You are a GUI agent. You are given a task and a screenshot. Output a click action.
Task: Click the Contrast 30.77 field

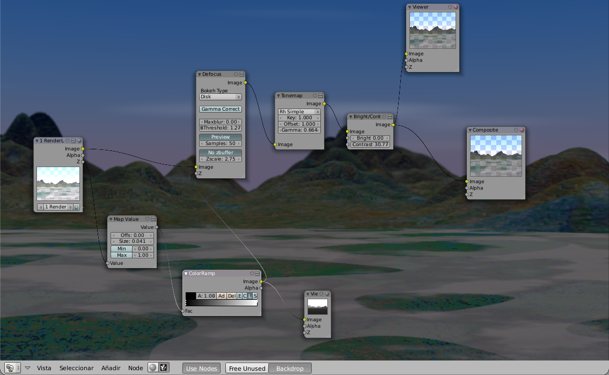370,145
